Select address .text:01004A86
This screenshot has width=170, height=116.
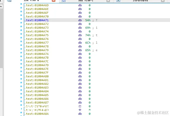37,99
